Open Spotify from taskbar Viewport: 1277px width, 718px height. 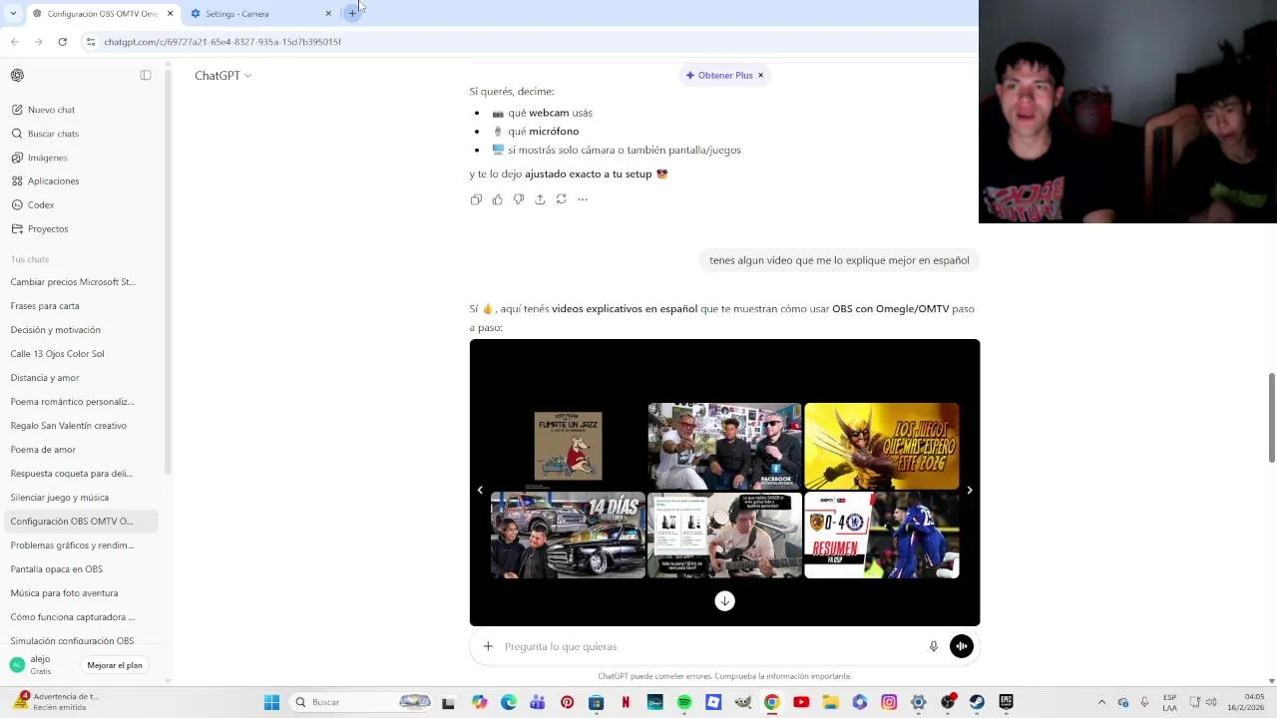684,702
